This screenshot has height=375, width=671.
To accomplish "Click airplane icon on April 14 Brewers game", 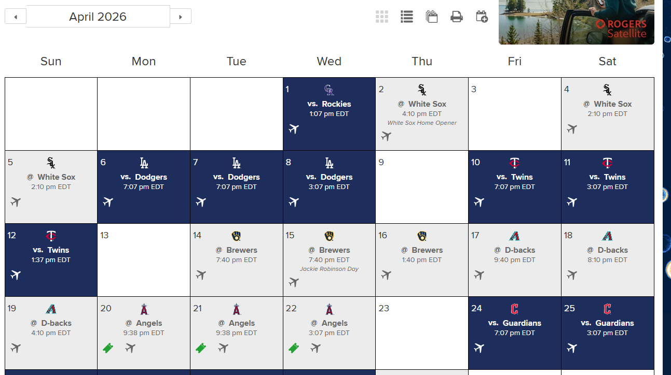I will coord(201,275).
